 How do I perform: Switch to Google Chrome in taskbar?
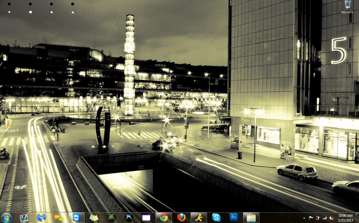click(x=164, y=218)
